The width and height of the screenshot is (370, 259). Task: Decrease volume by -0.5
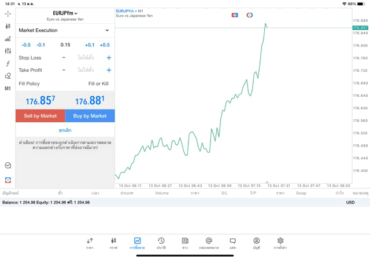(26, 45)
